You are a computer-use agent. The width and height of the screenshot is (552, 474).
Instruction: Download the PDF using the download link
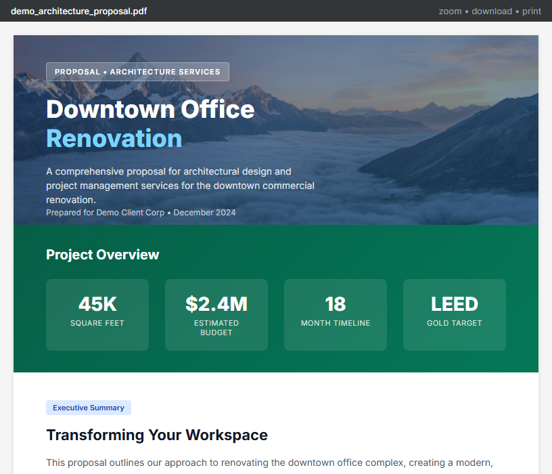click(491, 11)
